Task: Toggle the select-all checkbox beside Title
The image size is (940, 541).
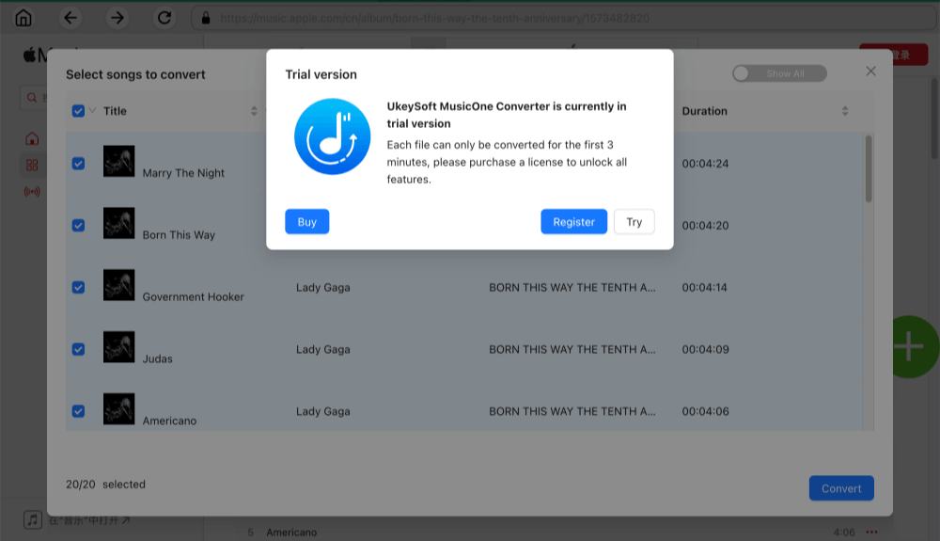Action: (x=78, y=111)
